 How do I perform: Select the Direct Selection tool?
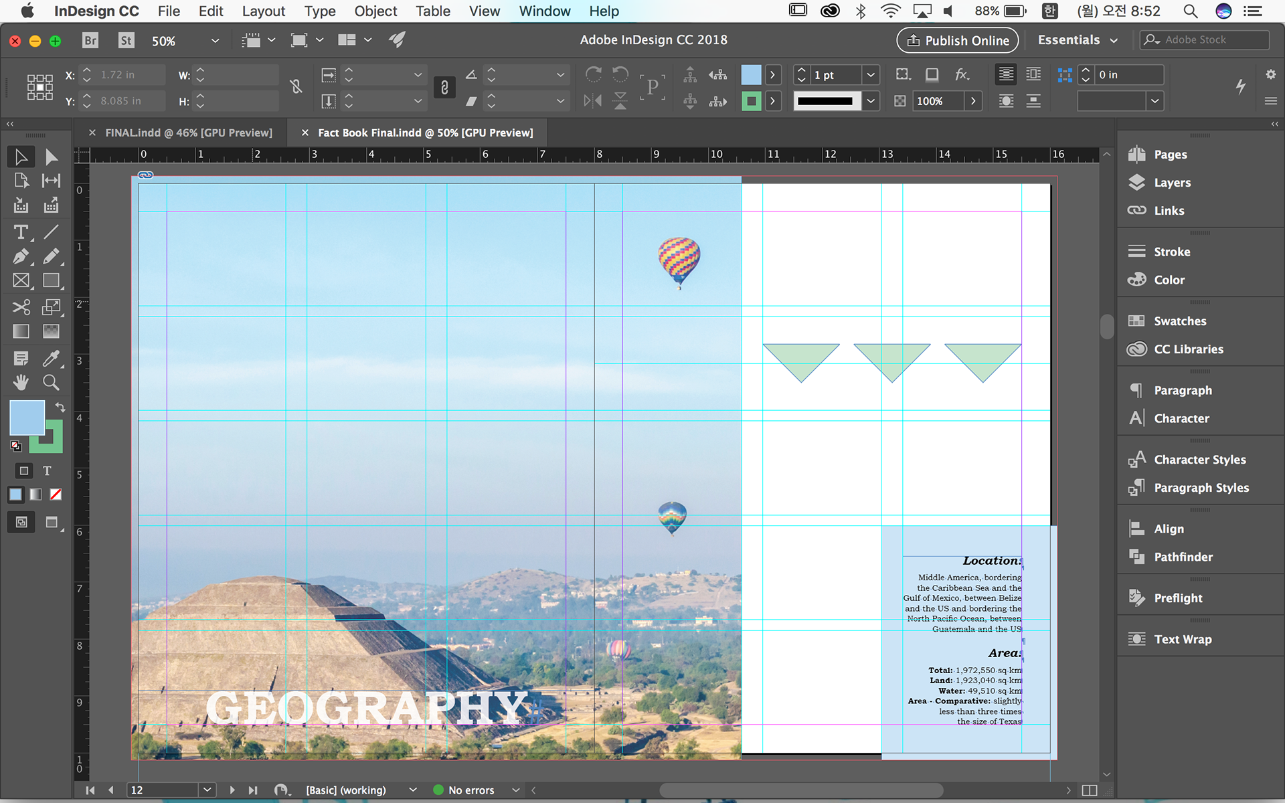click(51, 157)
